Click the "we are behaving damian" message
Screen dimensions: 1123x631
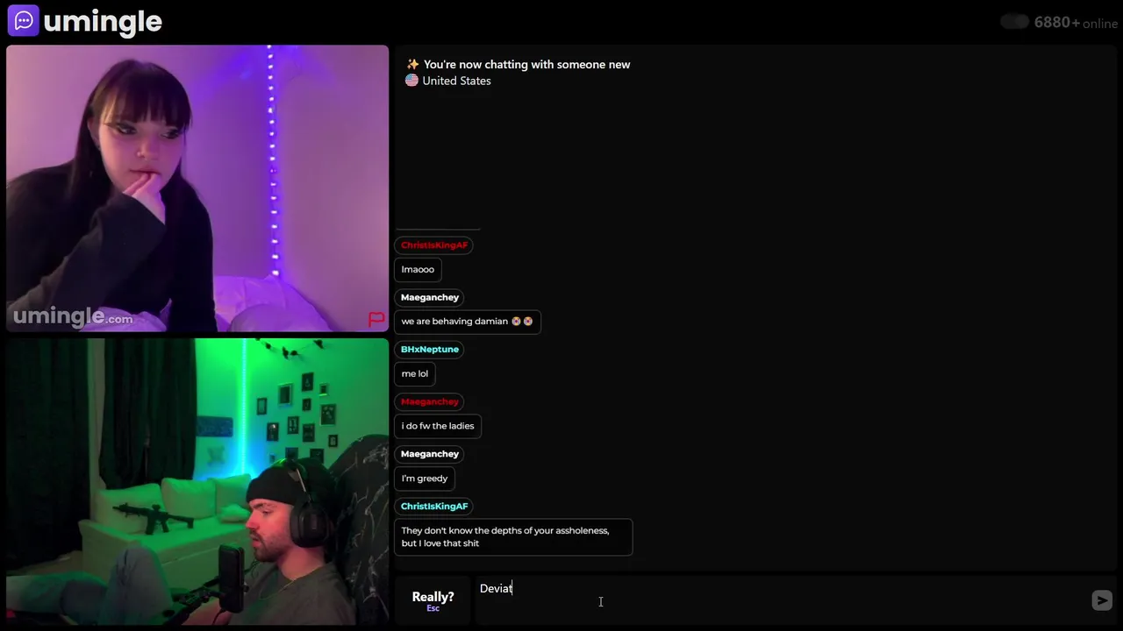click(x=467, y=322)
